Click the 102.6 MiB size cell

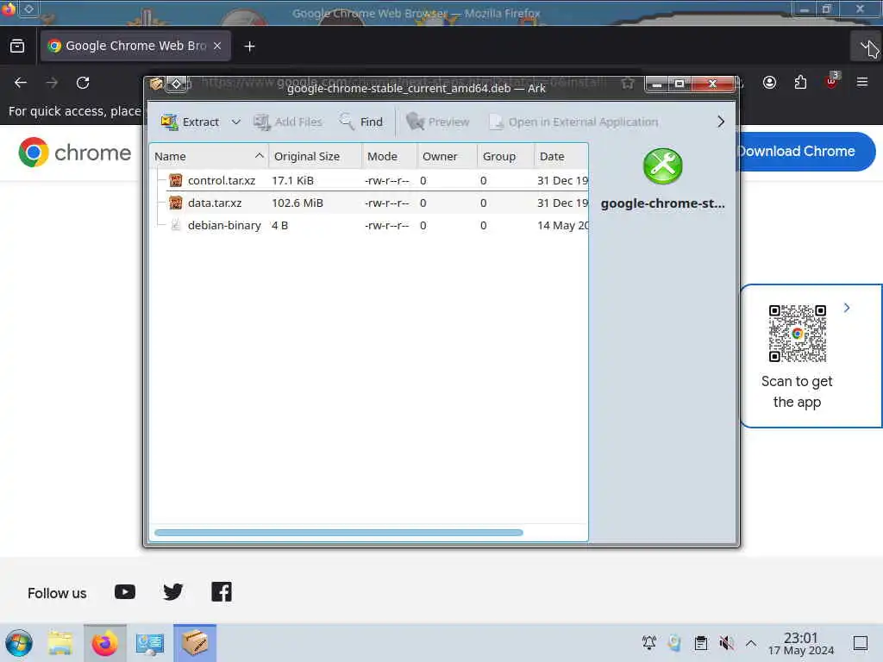tap(297, 203)
